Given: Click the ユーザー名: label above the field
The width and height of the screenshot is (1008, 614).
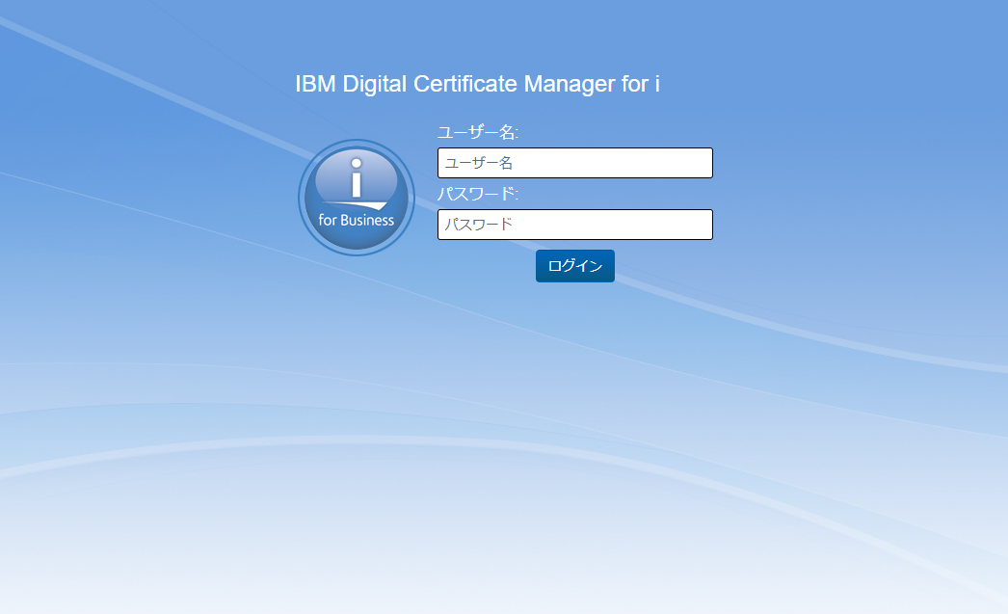Looking at the screenshot, I should [478, 132].
